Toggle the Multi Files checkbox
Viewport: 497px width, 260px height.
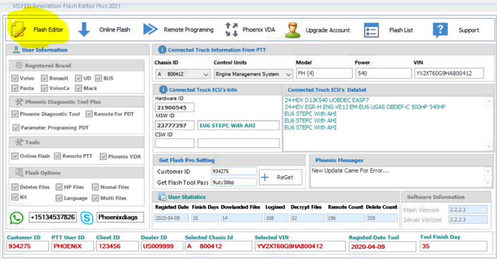click(x=96, y=198)
